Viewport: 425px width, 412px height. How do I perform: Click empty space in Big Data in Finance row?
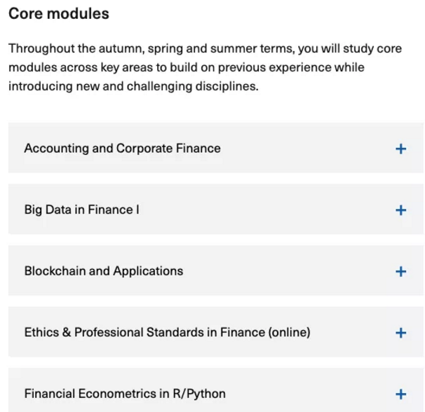coord(267,210)
